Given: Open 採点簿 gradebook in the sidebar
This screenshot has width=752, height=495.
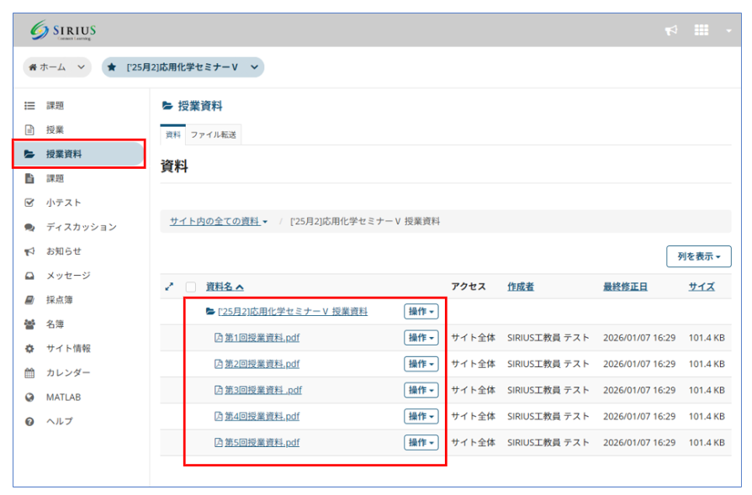Looking at the screenshot, I should [x=62, y=299].
